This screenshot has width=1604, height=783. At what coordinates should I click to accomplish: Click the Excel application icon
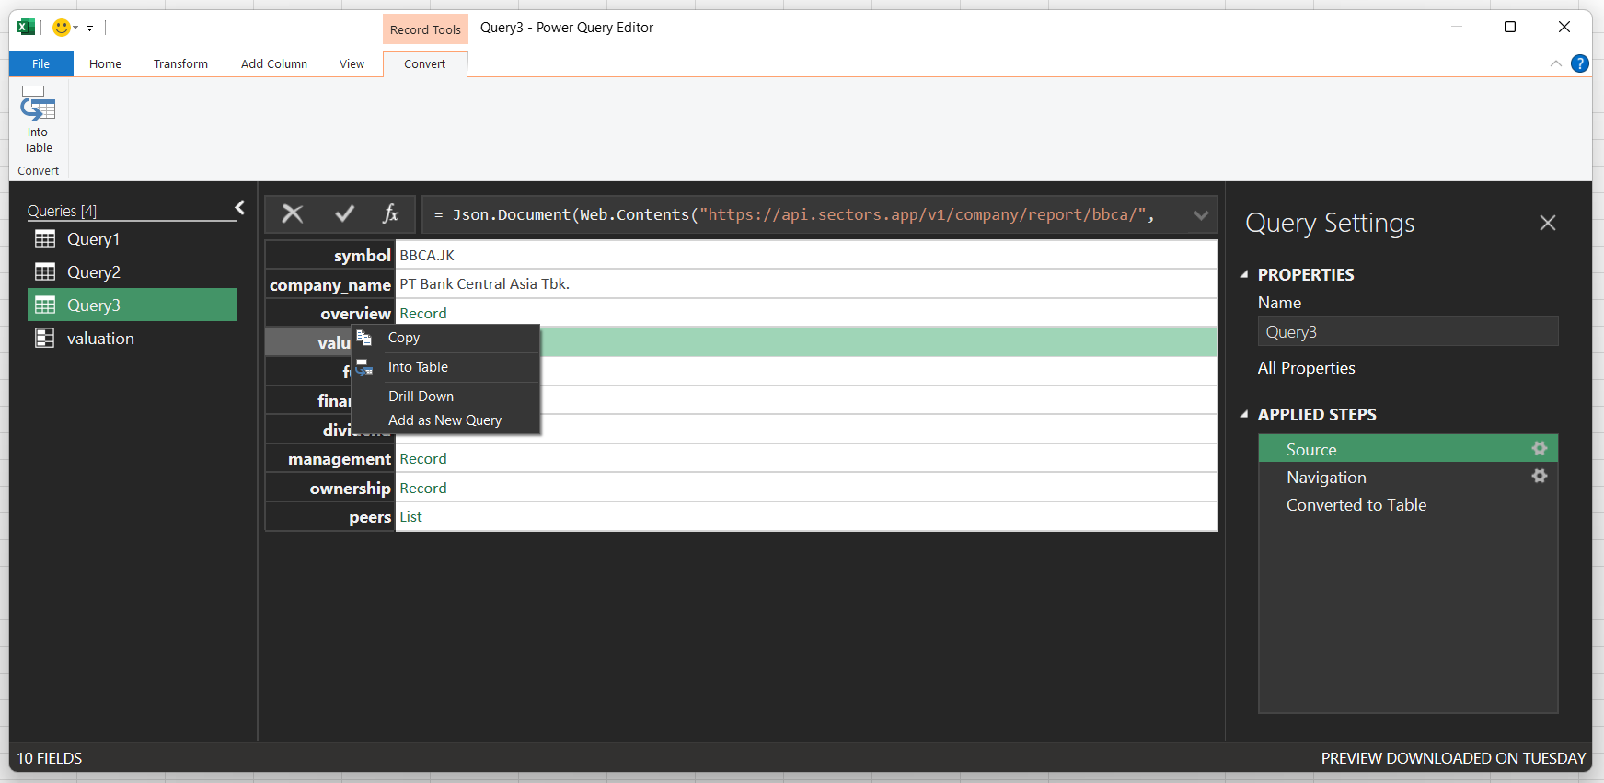click(x=26, y=28)
